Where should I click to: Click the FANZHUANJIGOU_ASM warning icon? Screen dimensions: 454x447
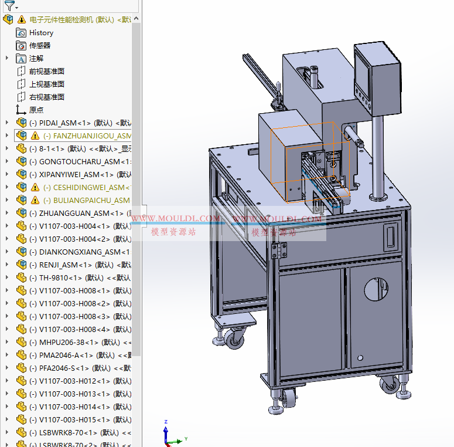tap(35, 136)
